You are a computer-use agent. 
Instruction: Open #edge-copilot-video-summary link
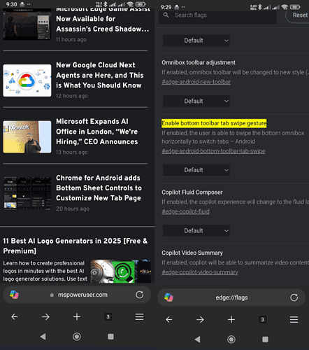(x=200, y=272)
